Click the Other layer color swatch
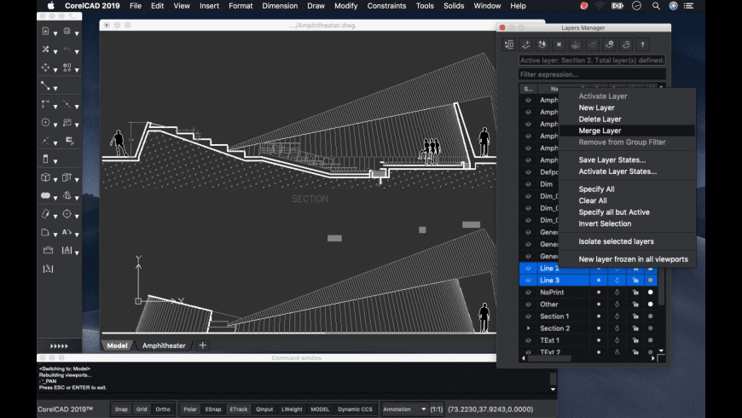 [650, 305]
